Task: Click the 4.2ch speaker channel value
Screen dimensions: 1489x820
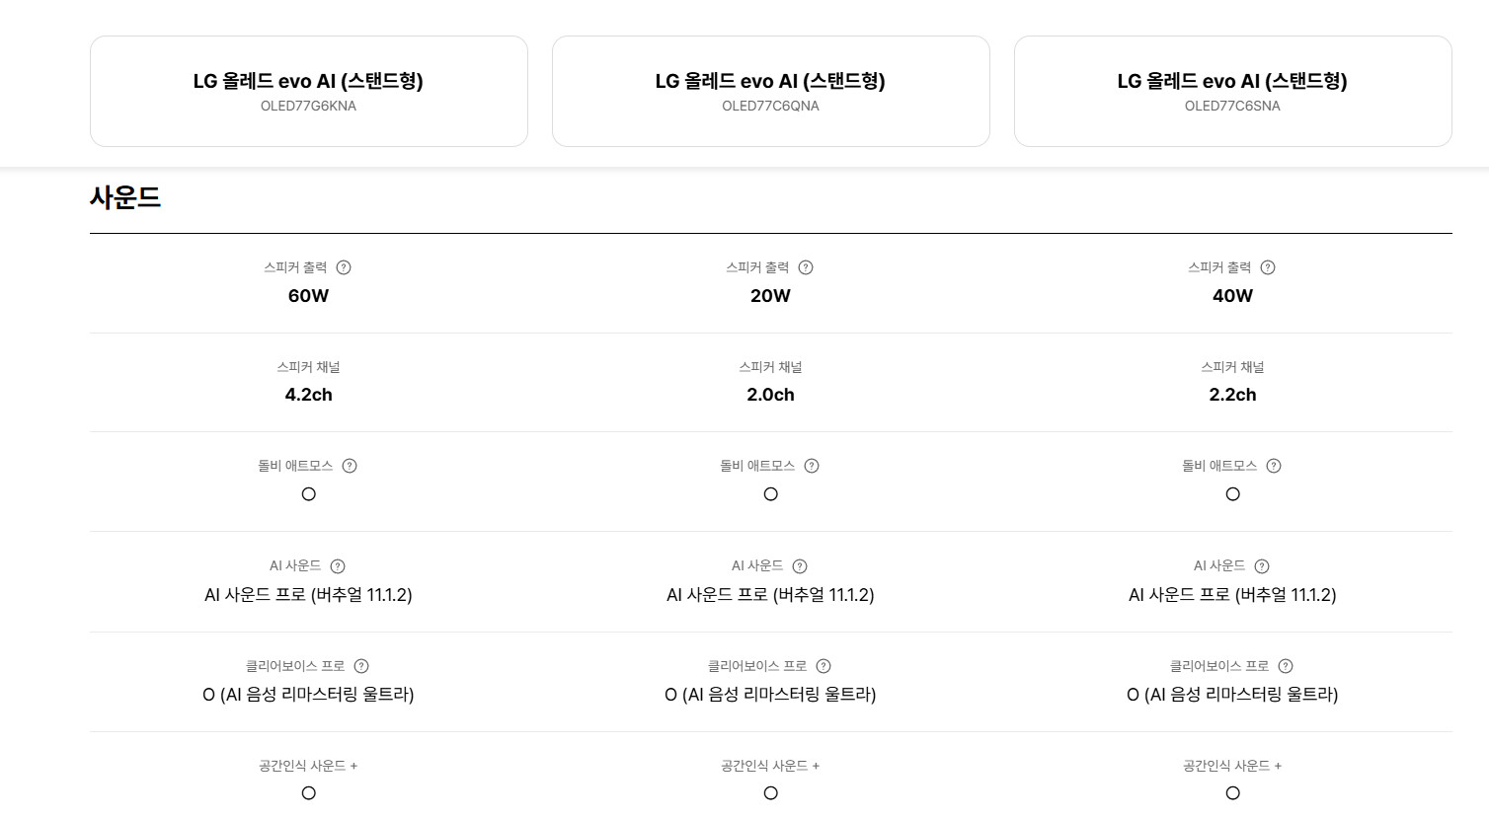Action: point(308,395)
